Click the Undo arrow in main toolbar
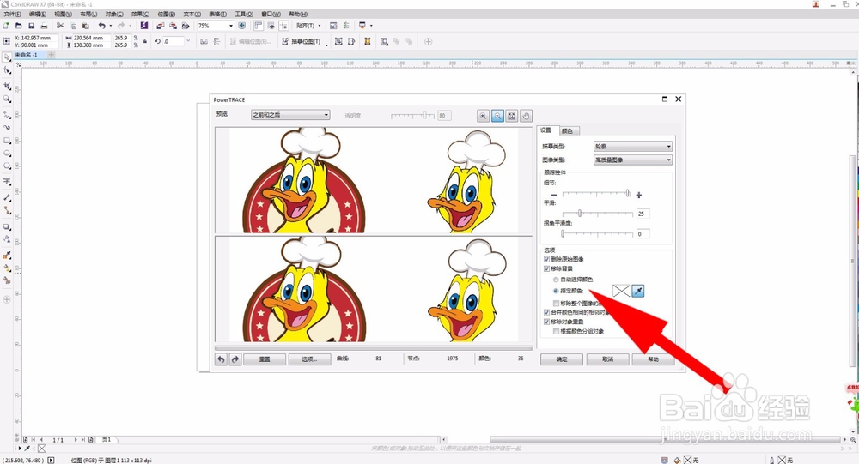Viewport: 859px width, 464px height. 102,26
